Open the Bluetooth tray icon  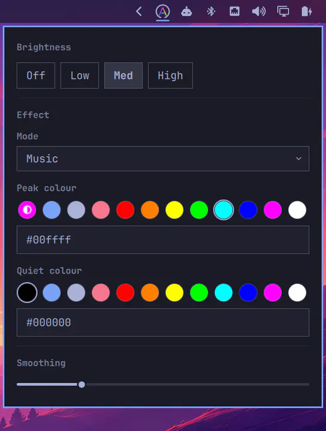pyautogui.click(x=211, y=11)
